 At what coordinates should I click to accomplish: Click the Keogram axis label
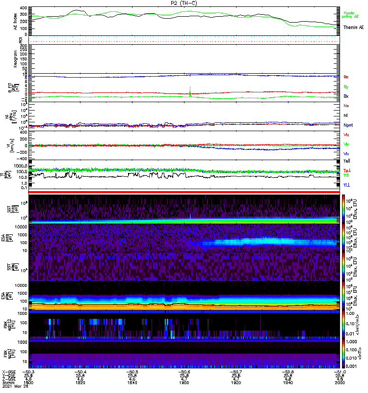click(x=15, y=59)
